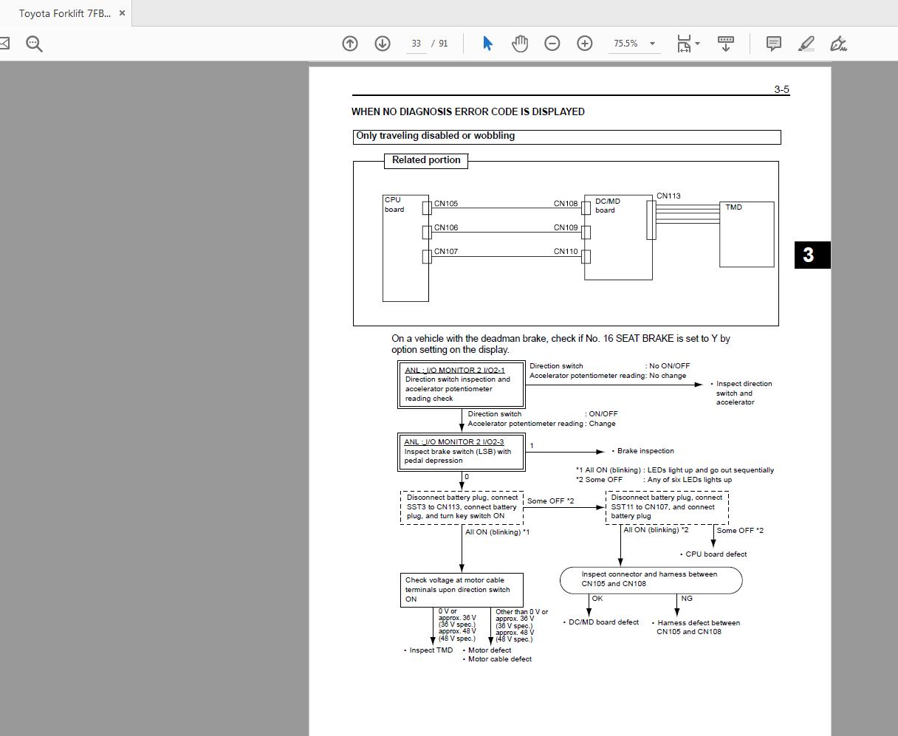Click 'Harness defect between CN105 and CN108' text
898x736 pixels.
pos(698,627)
